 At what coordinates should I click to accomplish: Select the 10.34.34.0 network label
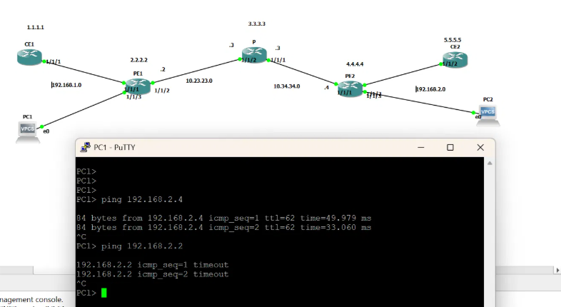[287, 86]
